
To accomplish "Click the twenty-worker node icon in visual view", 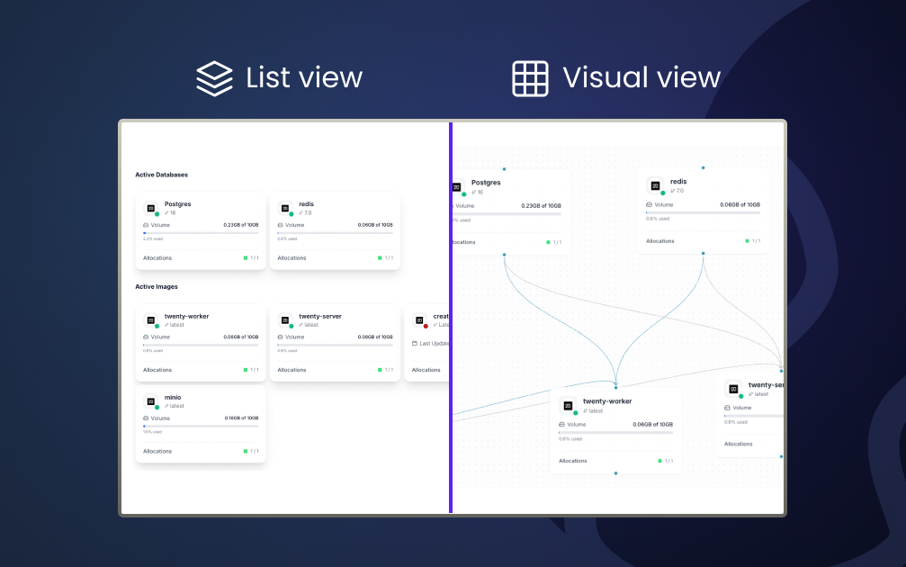I will (568, 406).
